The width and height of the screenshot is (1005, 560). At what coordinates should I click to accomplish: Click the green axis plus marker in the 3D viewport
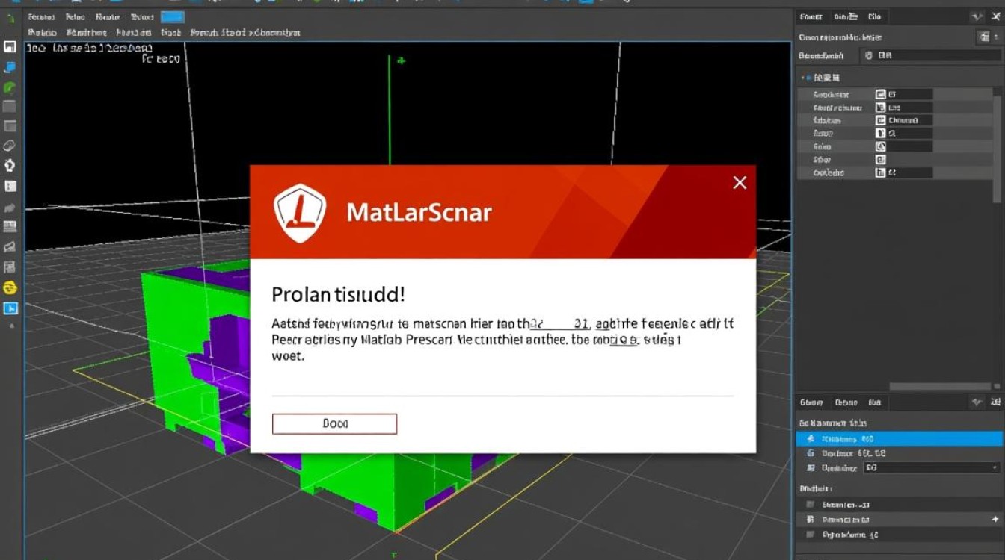402,60
